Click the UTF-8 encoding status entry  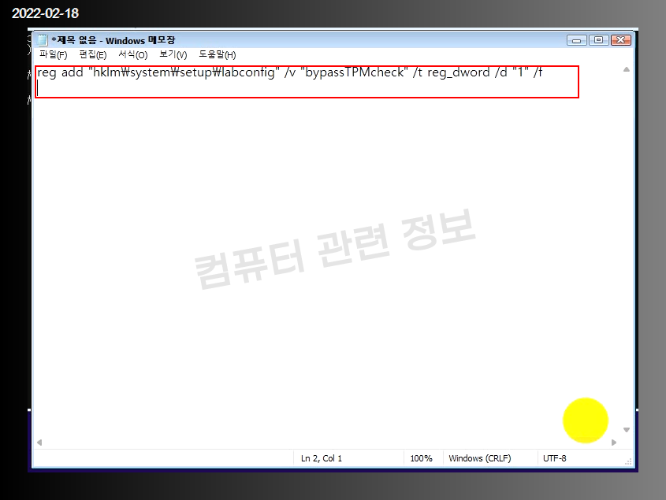coord(554,458)
